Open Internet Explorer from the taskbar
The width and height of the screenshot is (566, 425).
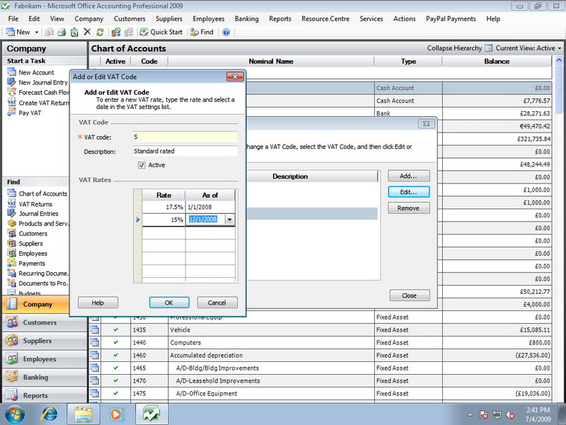[50, 414]
